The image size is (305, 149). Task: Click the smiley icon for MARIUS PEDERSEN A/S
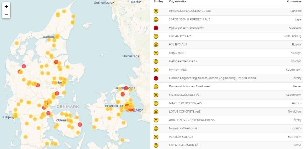click(x=156, y=103)
